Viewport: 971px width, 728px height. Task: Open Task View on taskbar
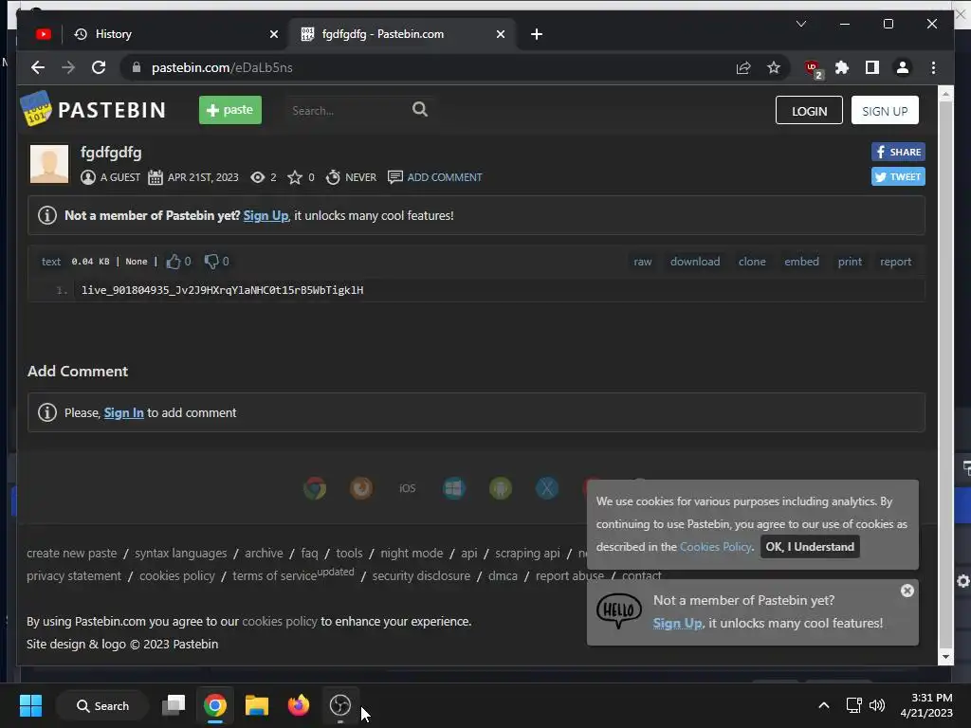[x=174, y=705]
